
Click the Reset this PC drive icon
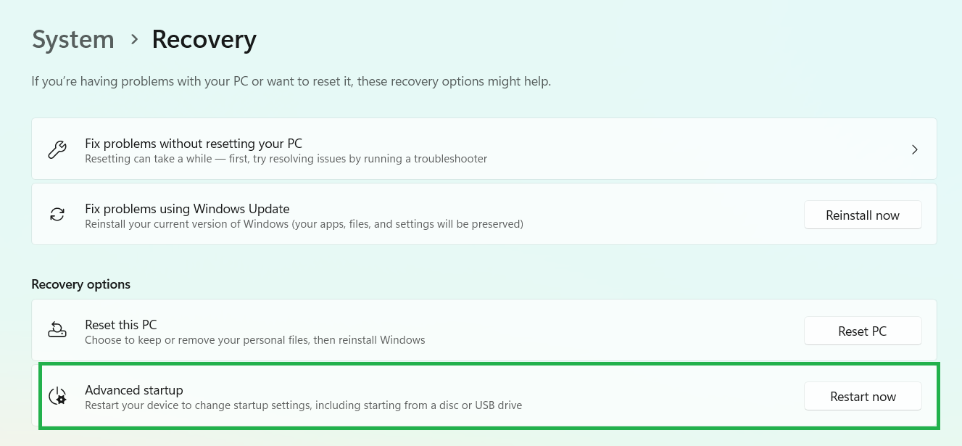click(x=57, y=331)
